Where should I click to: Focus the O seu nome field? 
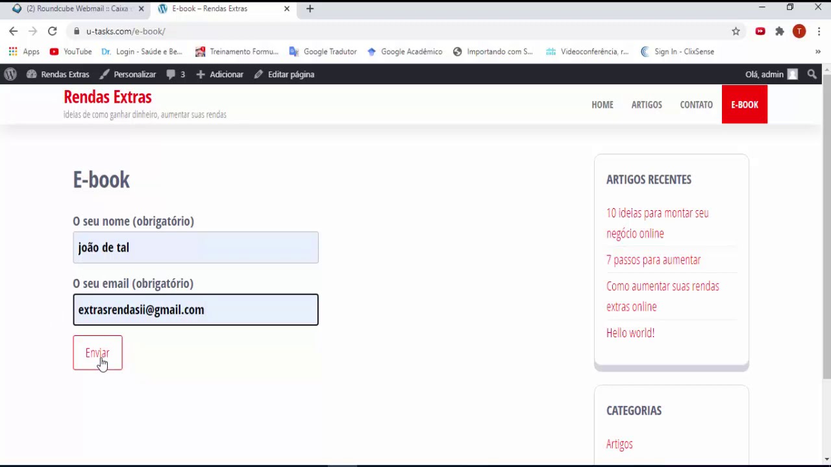coord(195,247)
